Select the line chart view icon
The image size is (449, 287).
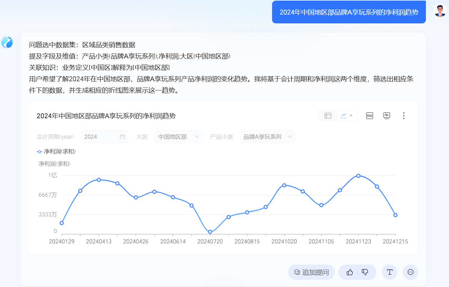point(343,116)
